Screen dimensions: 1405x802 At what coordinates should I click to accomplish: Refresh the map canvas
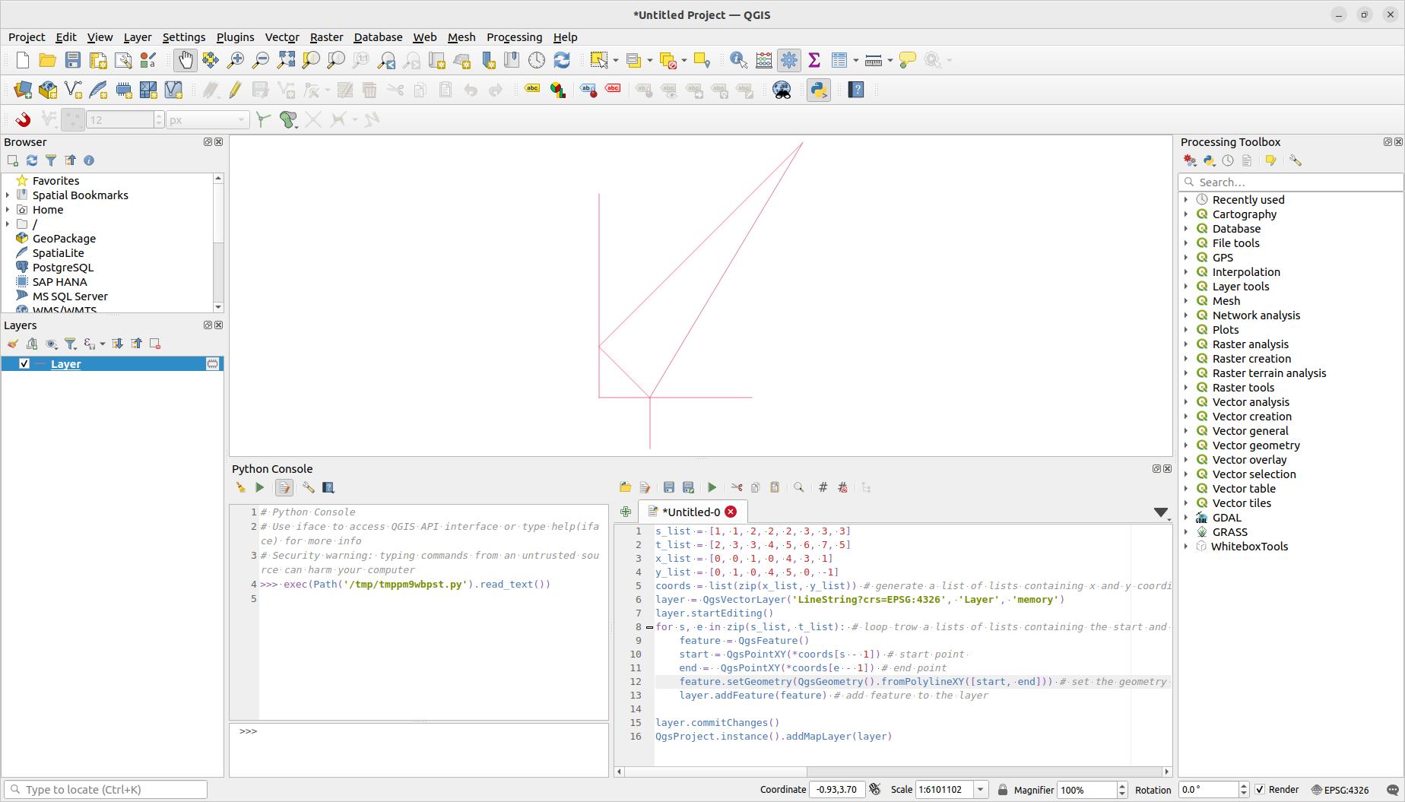point(562,60)
